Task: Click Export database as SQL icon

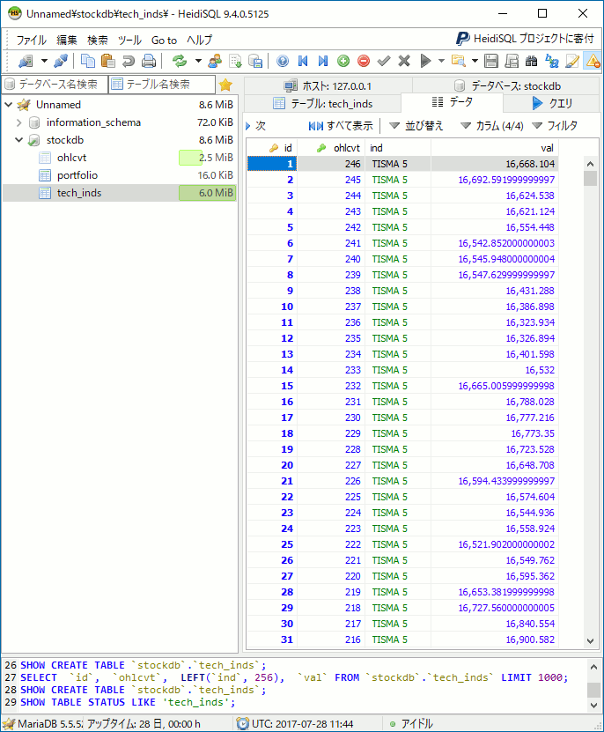Action: (256, 61)
